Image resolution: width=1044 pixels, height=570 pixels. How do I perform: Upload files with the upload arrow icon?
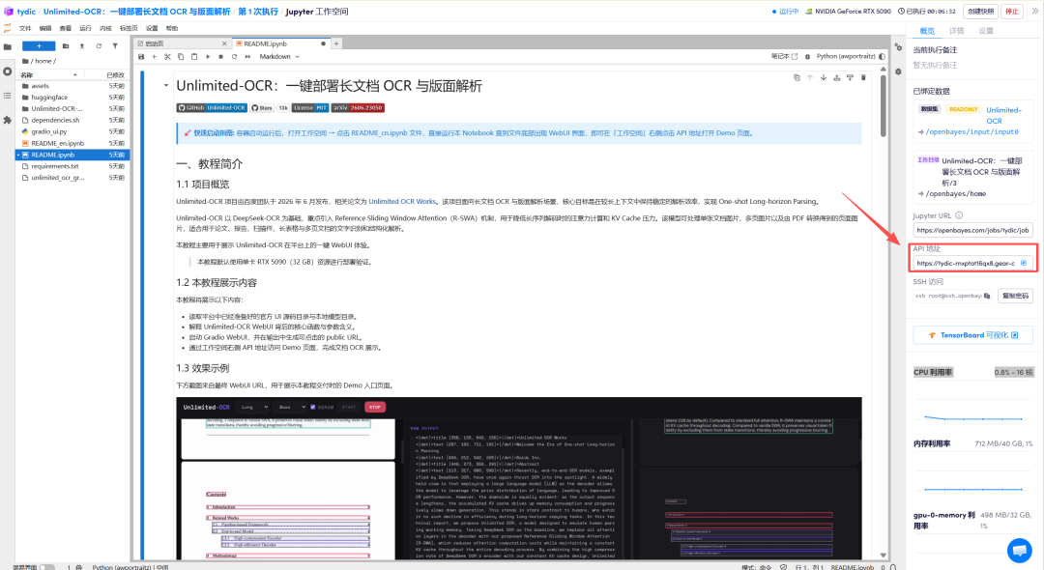click(x=82, y=46)
